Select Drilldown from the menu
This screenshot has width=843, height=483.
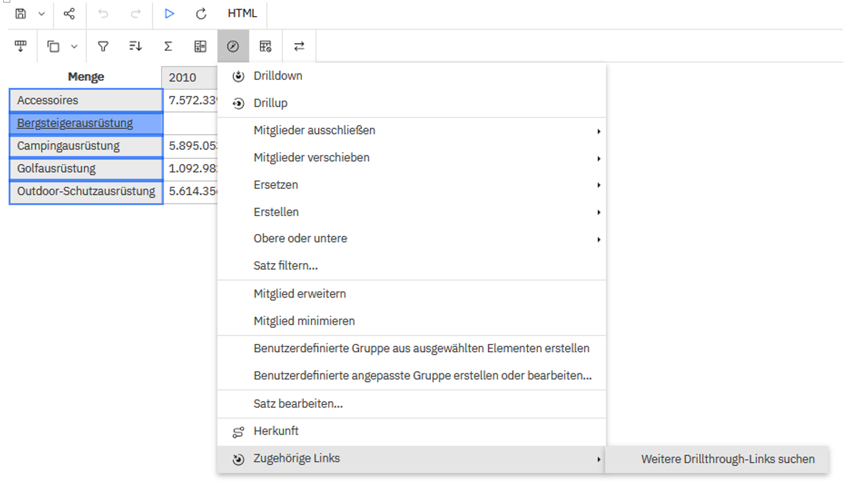[278, 76]
